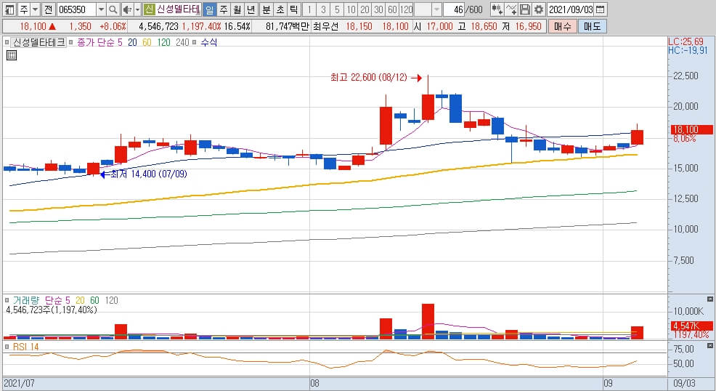This screenshot has width=716, height=391.
Task: Toggle the square marker before 신성델타테크 legend
Action: point(7,42)
